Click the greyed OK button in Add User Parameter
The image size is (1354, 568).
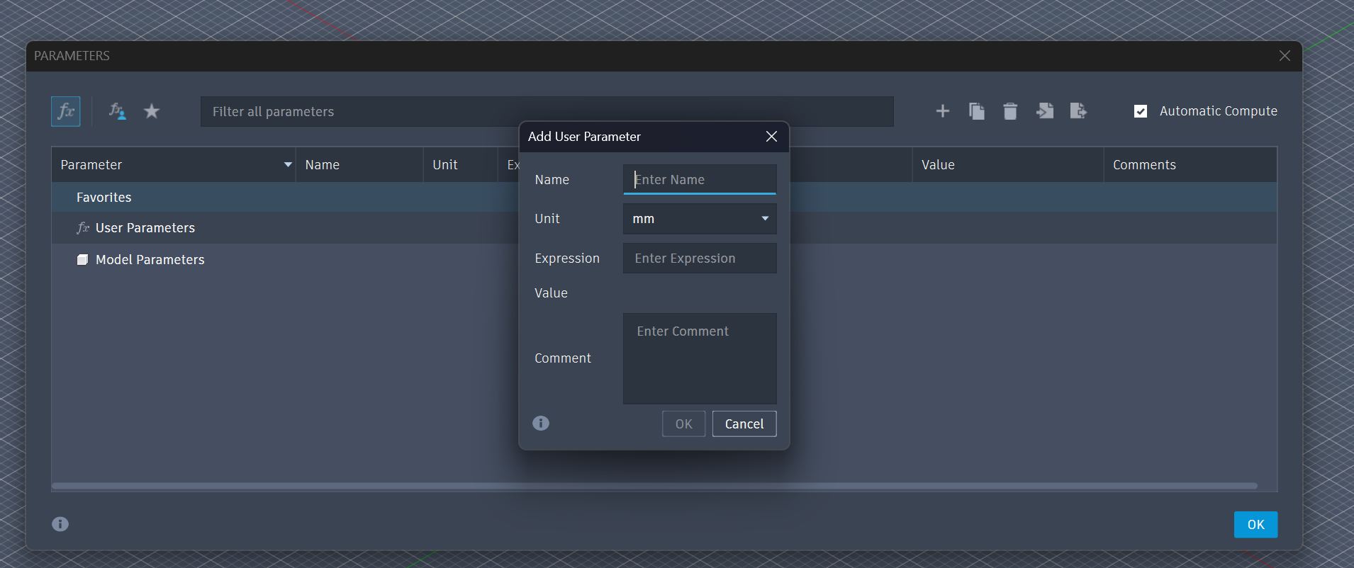click(684, 424)
